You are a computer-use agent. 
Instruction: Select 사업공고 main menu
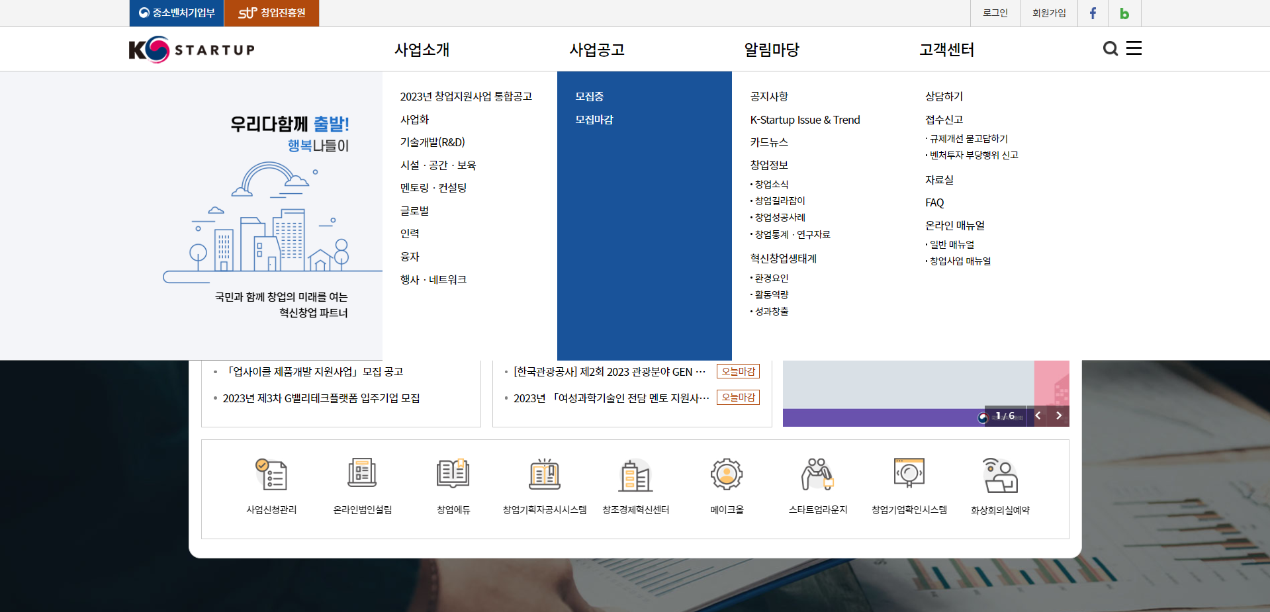click(x=597, y=50)
